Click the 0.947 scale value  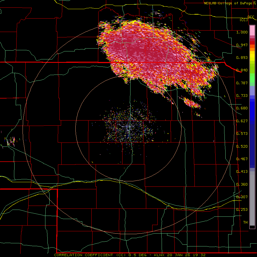[242, 45]
